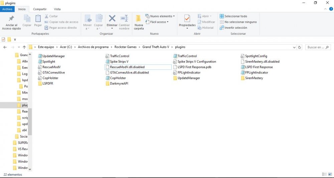334x178 pixels.
Task: Select the UpdateManager application file
Action: click(x=51, y=56)
